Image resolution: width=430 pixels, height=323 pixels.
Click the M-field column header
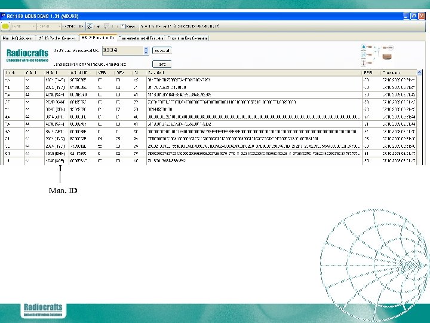click(x=57, y=73)
